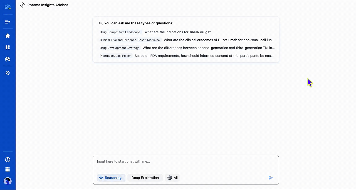This screenshot has height=190, width=356.
Task: Select the Drug Competitive Landscape tag
Action: (120, 32)
